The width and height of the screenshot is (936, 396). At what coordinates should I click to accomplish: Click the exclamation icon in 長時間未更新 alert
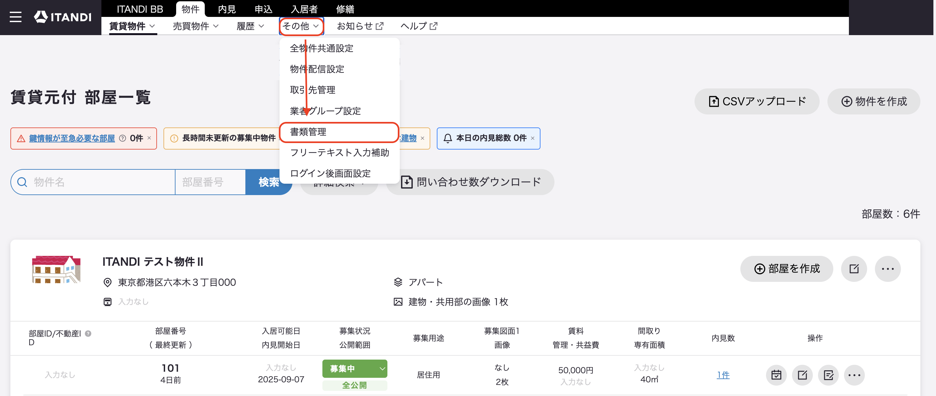pyautogui.click(x=174, y=139)
